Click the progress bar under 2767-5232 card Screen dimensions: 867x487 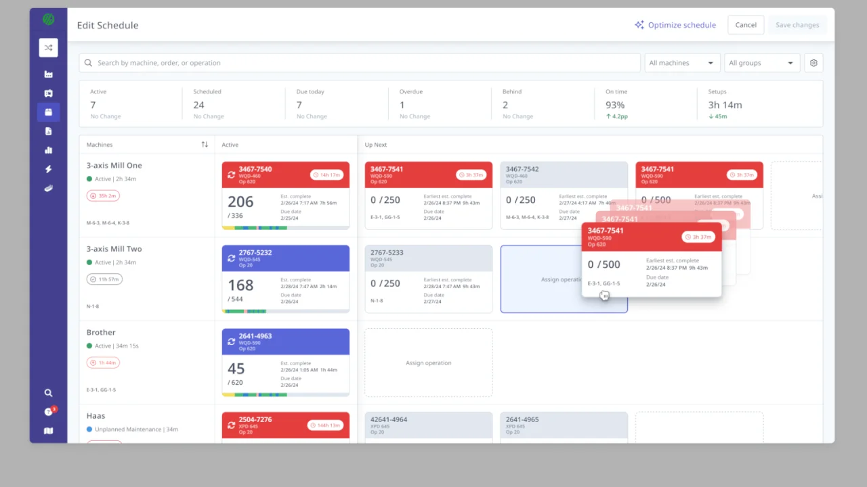click(x=286, y=311)
